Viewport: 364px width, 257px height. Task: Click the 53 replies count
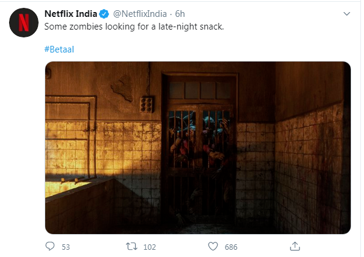pyautogui.click(x=66, y=247)
